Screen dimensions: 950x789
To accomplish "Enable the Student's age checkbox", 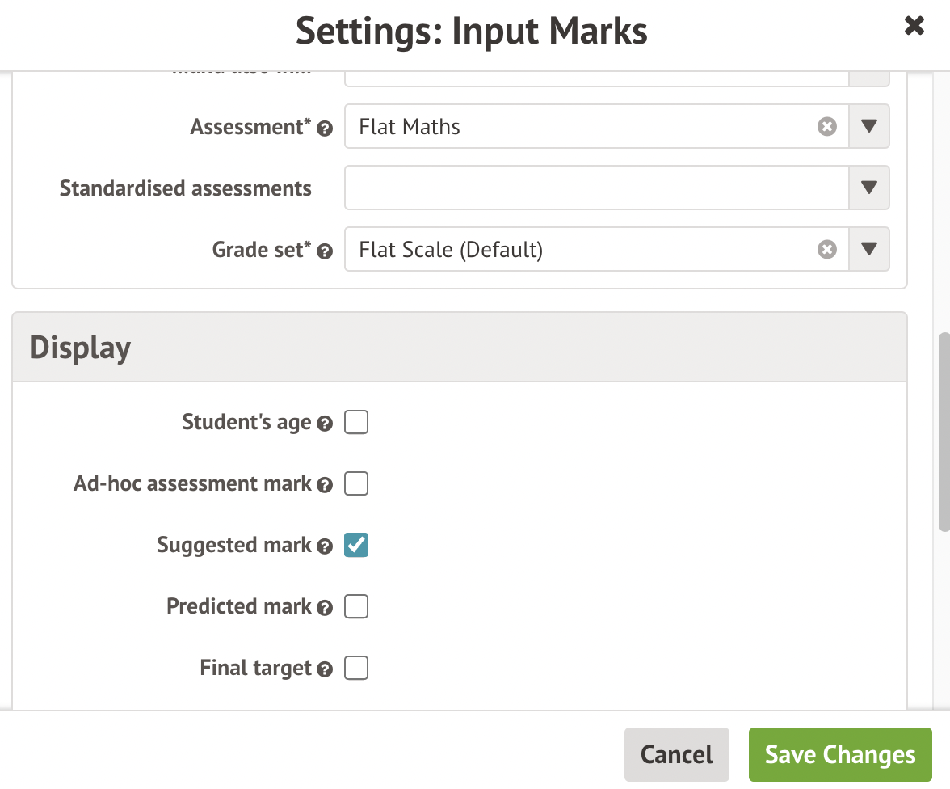I will pos(356,422).
